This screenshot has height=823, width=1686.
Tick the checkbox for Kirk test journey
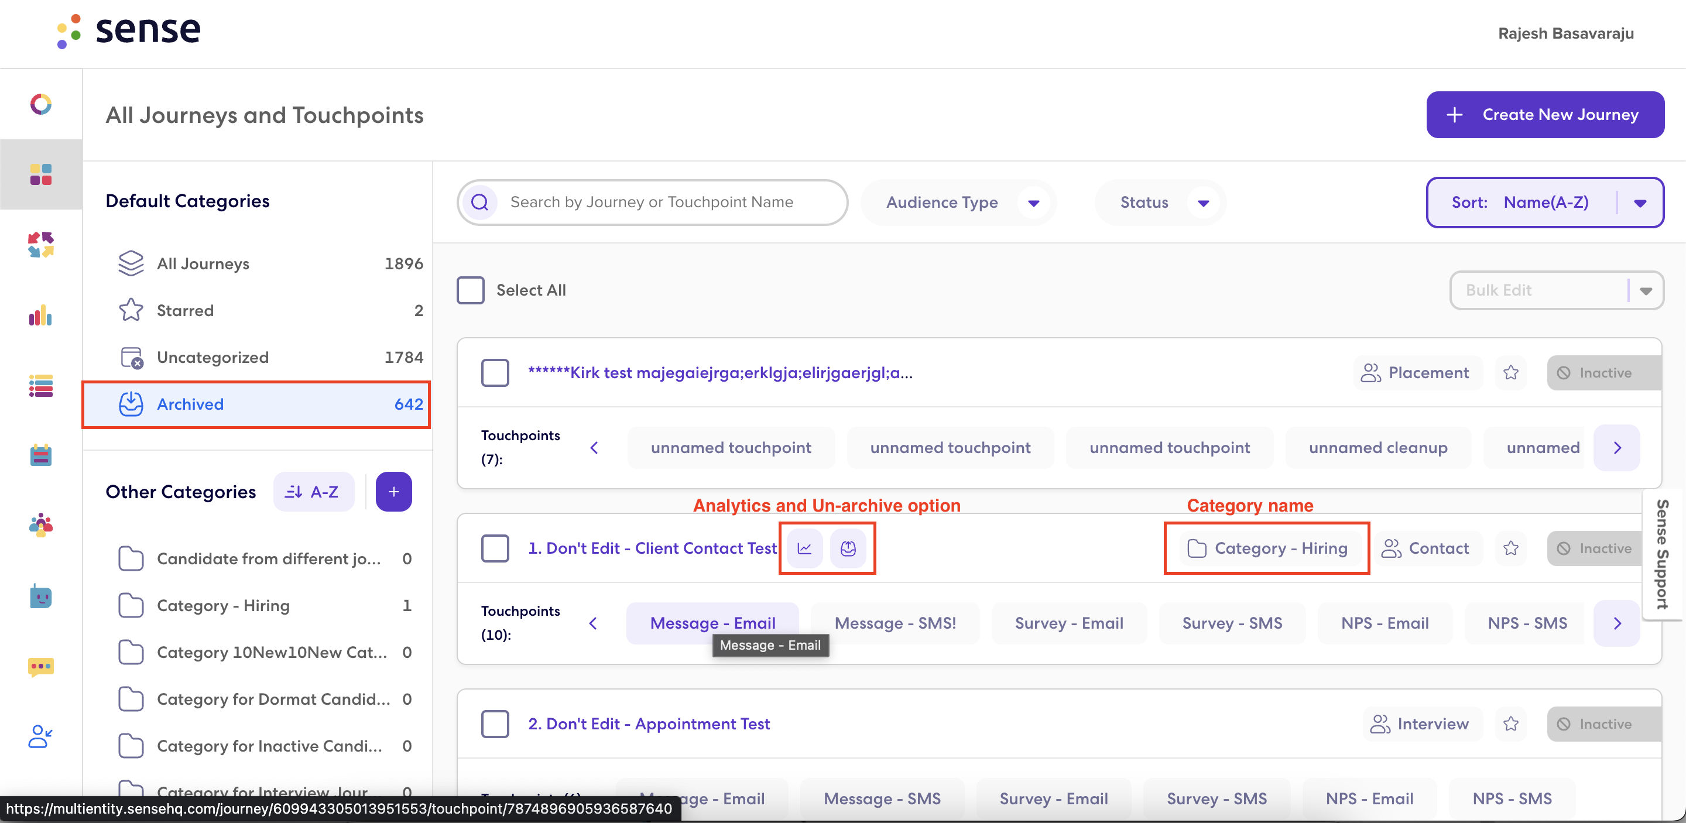click(x=495, y=373)
